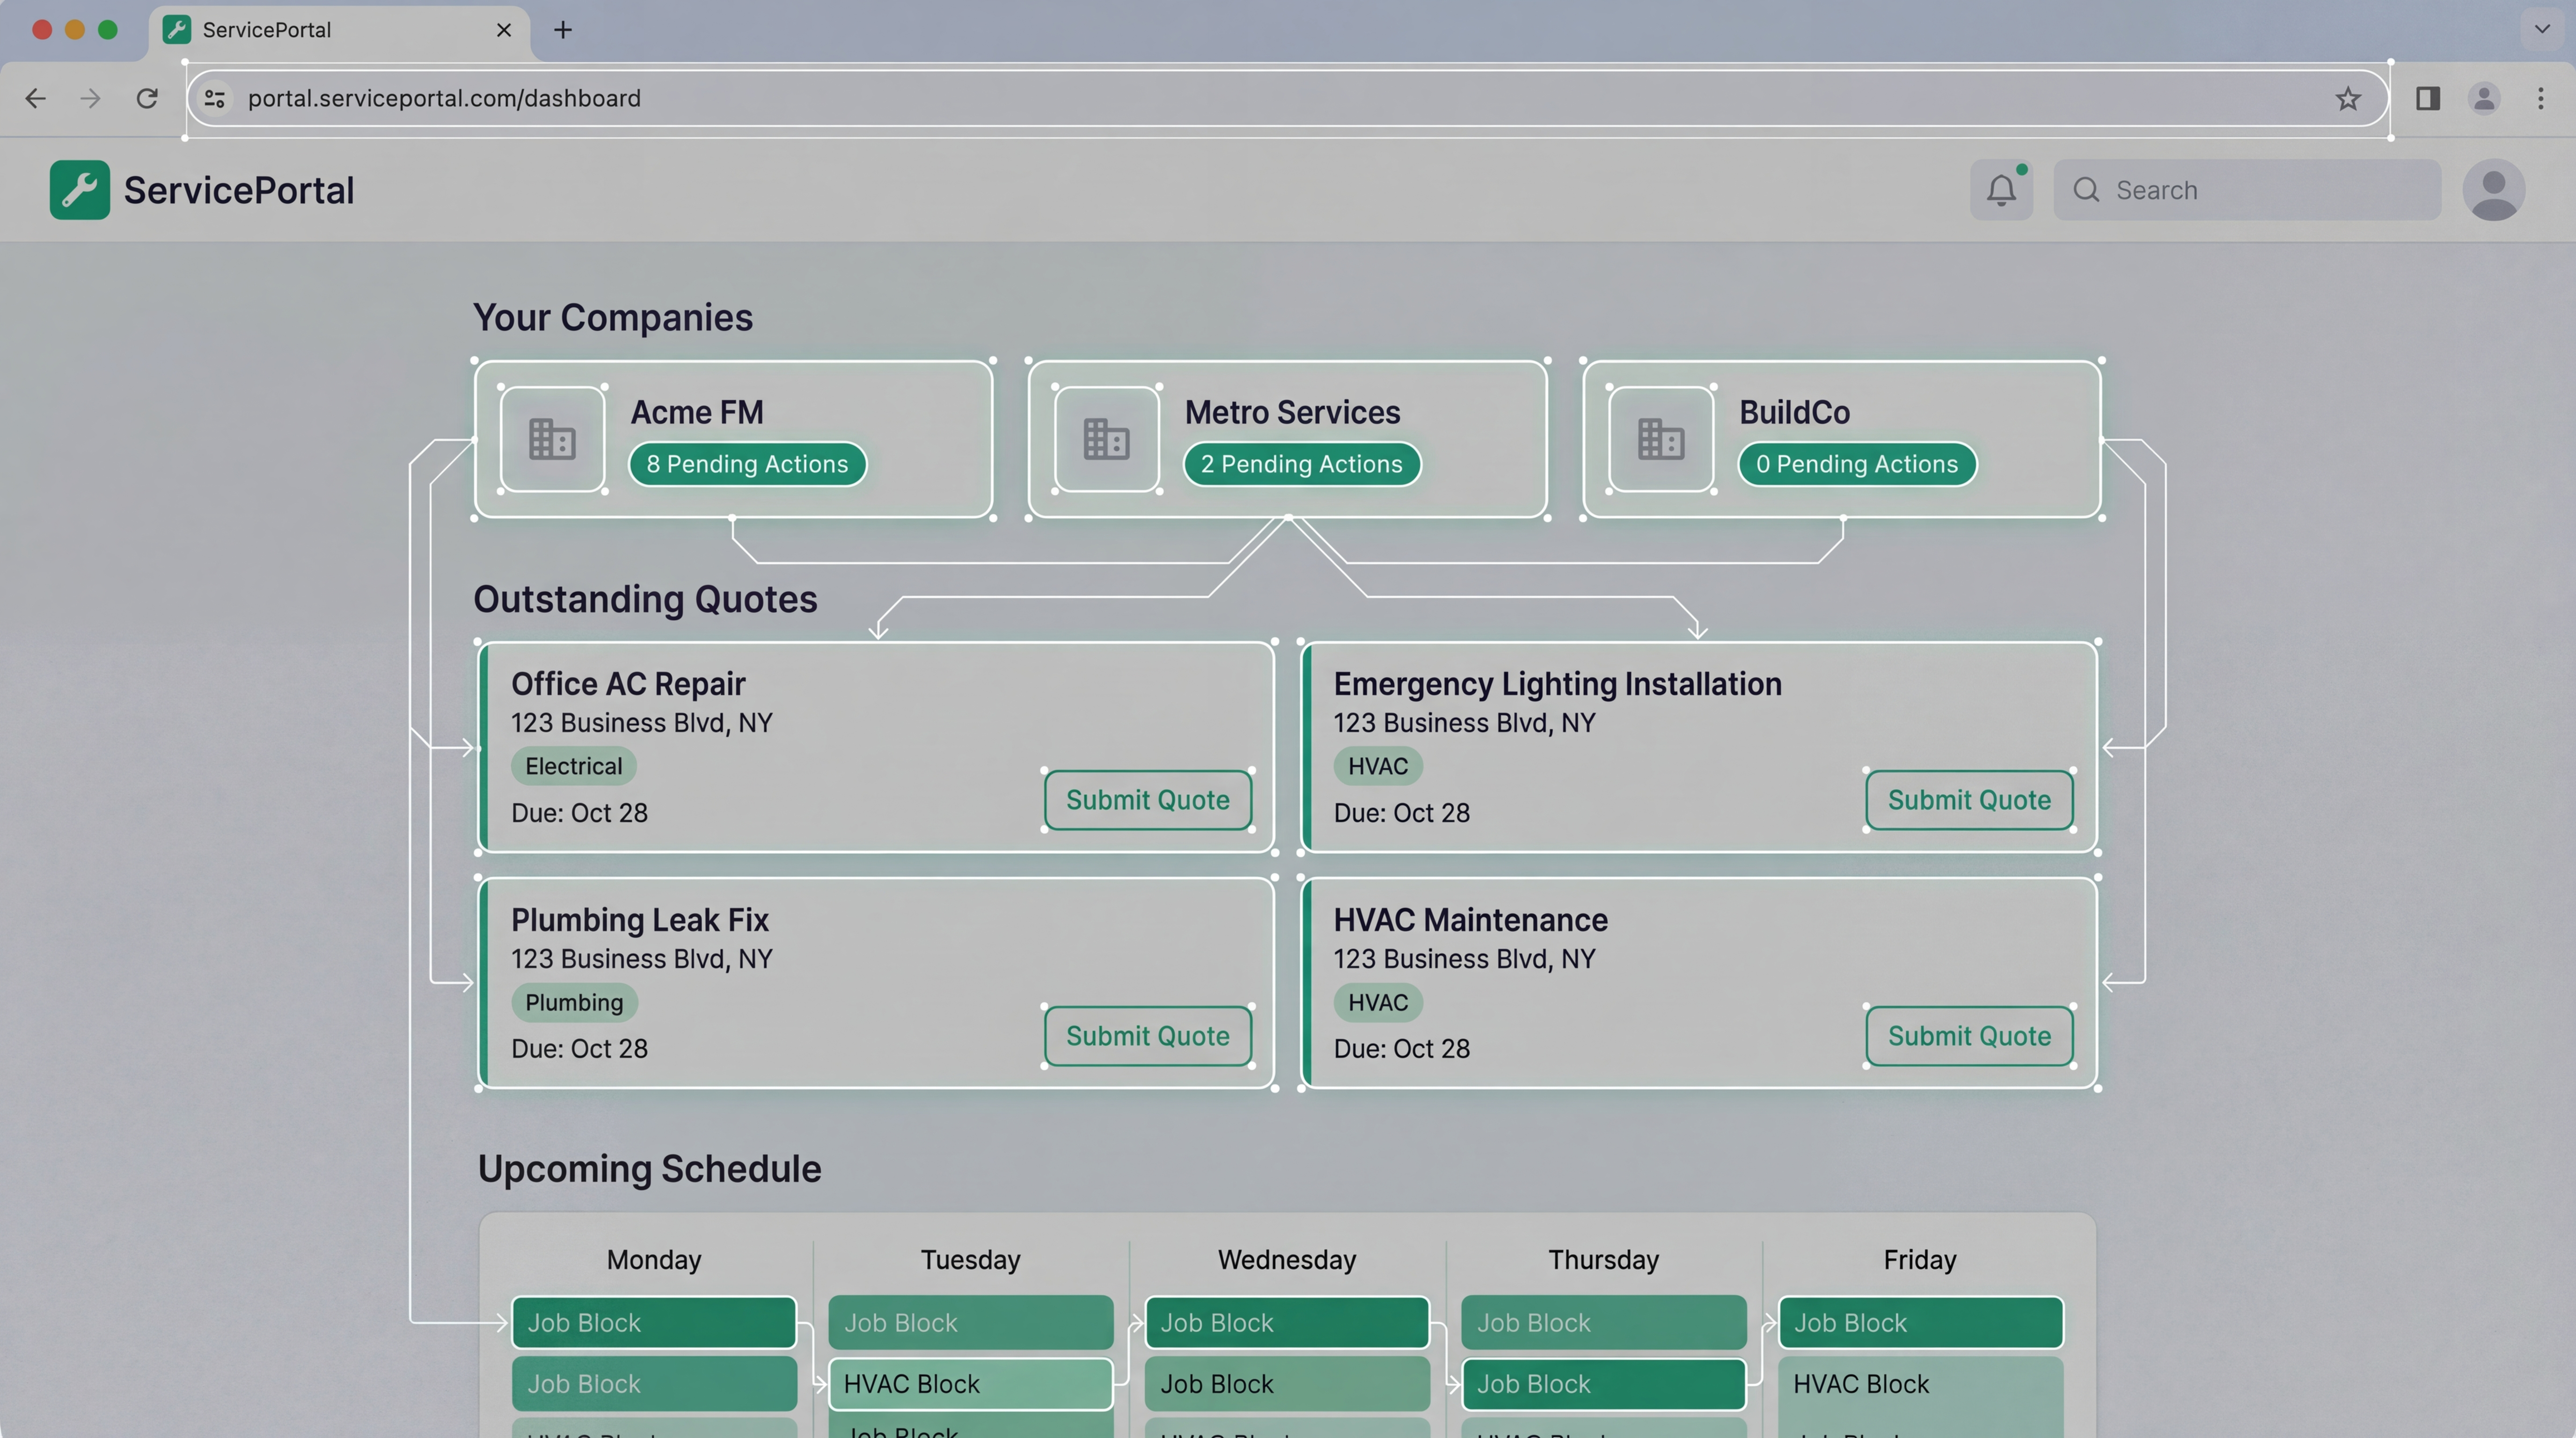Reload the page
This screenshot has height=1438, width=2576.
pyautogui.click(x=147, y=98)
